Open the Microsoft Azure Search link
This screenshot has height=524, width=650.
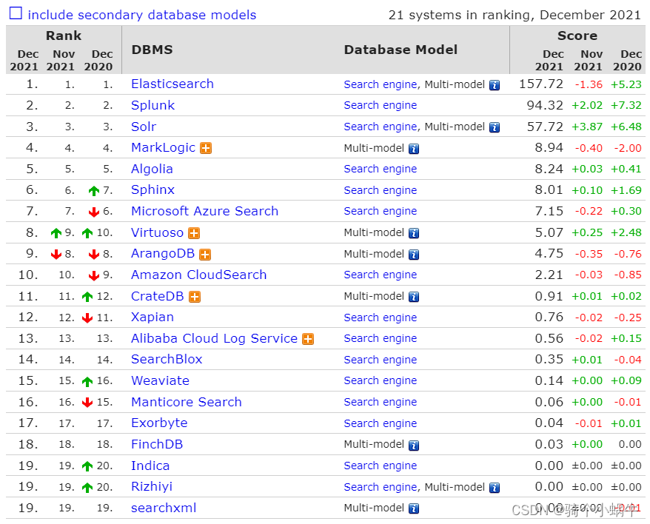[x=205, y=211]
